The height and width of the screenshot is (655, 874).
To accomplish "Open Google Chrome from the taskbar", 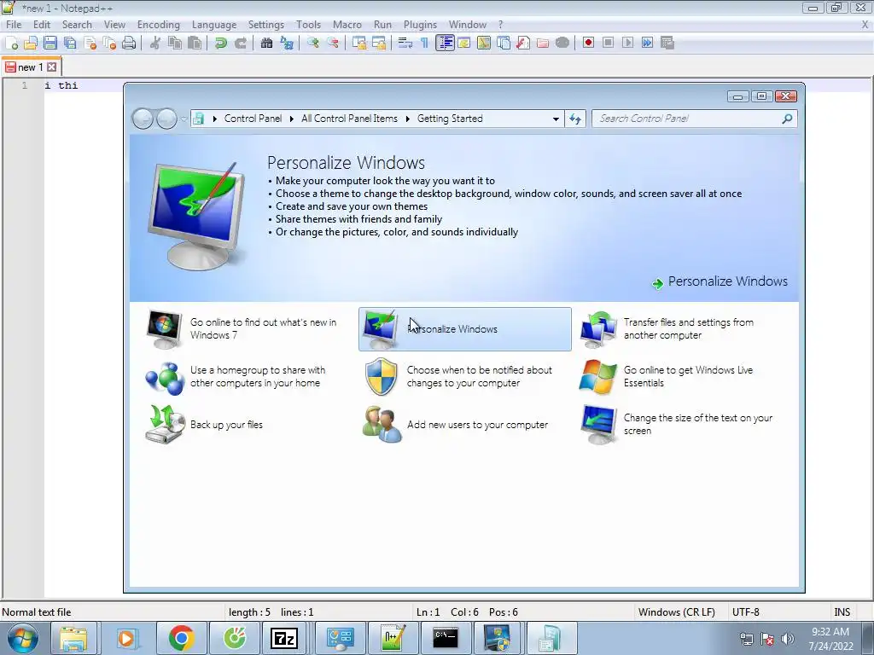I will tap(182, 638).
